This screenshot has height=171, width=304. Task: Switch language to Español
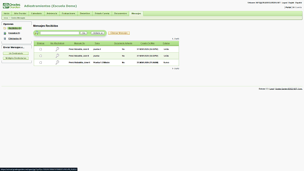coord(298,3)
